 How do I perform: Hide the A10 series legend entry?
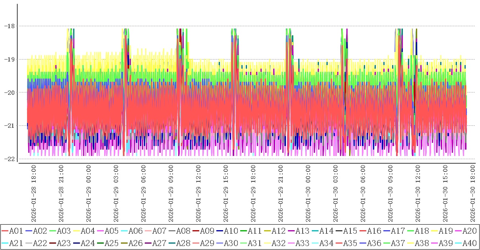click(231, 231)
